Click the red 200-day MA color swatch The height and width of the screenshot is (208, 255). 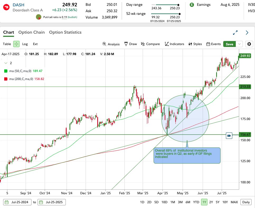[6, 79]
